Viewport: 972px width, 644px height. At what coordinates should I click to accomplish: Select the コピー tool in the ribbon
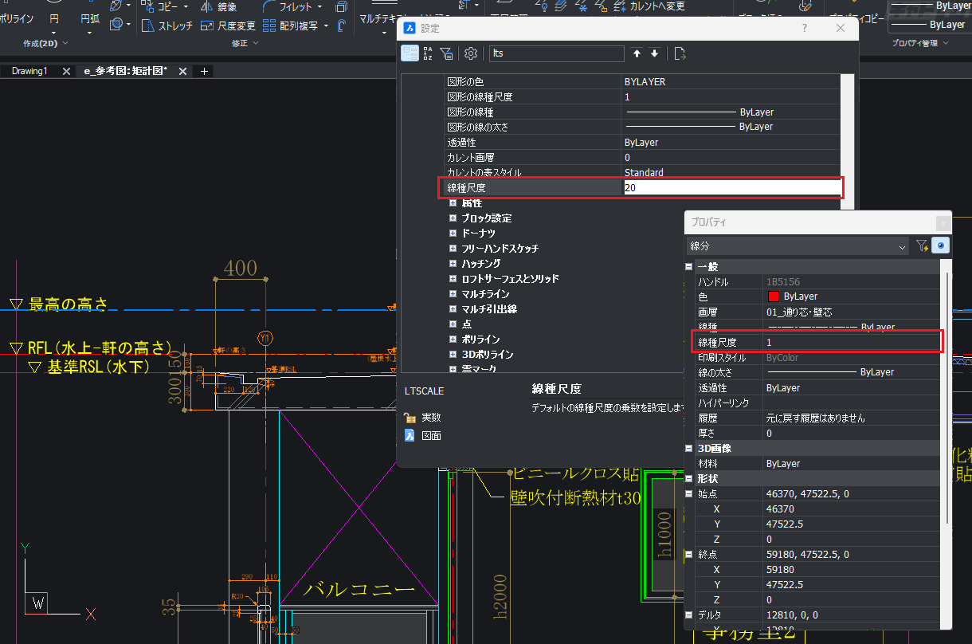[169, 7]
